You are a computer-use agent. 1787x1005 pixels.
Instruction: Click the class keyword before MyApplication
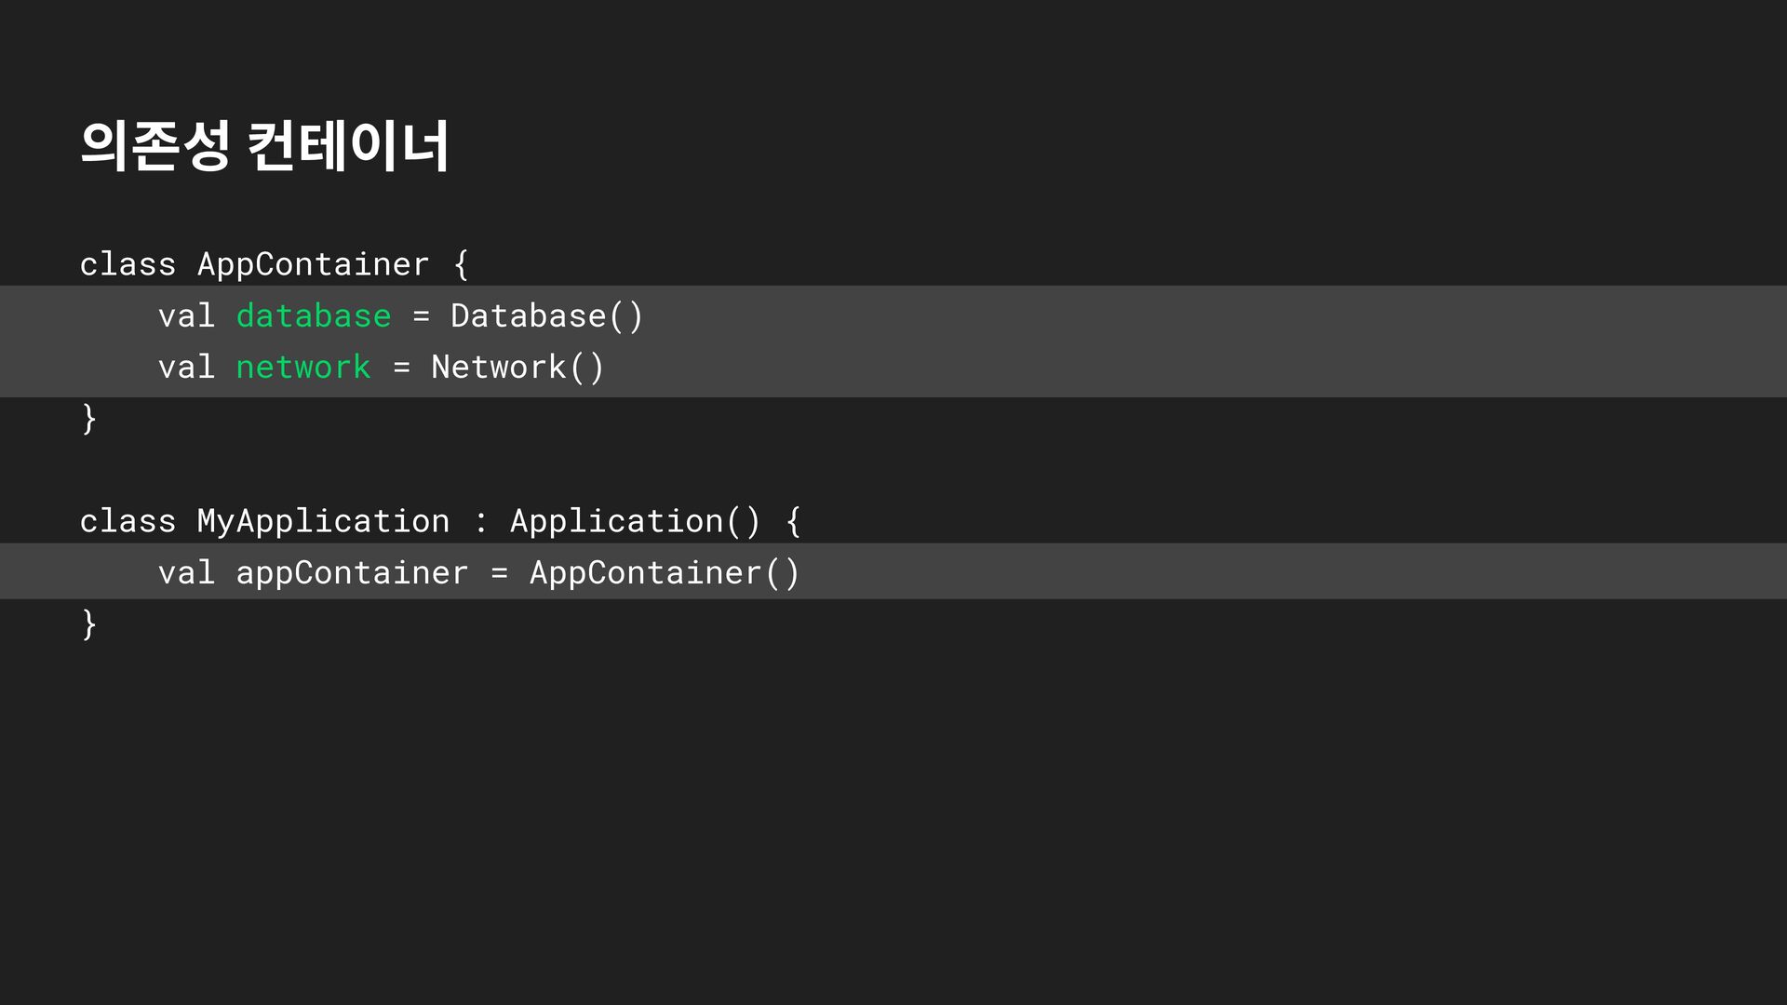coord(128,522)
